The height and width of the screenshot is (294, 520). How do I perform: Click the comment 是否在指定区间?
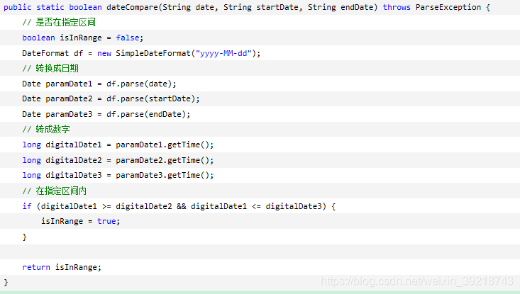pyautogui.click(x=59, y=23)
